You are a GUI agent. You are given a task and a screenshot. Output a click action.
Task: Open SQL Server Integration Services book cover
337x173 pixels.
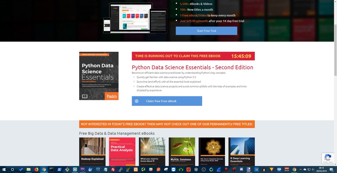[212, 151]
